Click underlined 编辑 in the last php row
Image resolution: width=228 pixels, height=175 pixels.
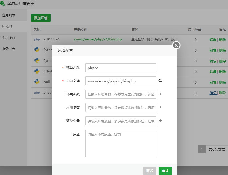(x=213, y=93)
